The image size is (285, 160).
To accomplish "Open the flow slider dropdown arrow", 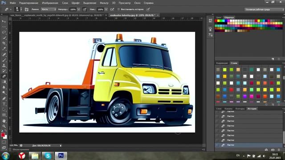I will 106,9.
